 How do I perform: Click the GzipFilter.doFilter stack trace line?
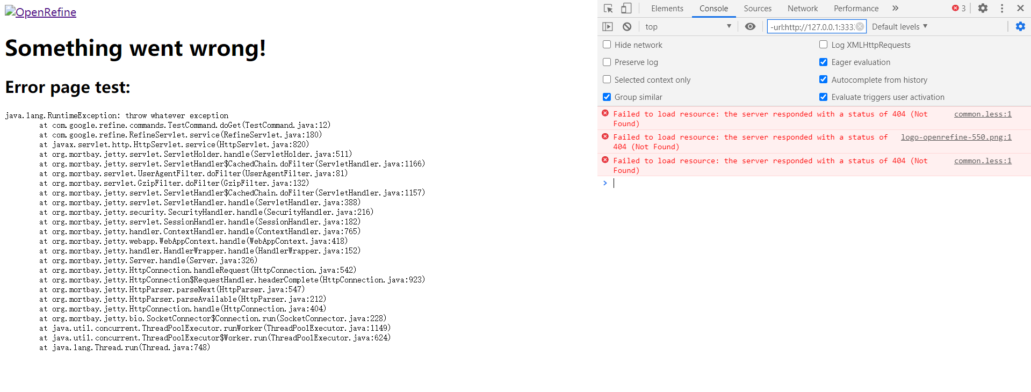pos(174,183)
